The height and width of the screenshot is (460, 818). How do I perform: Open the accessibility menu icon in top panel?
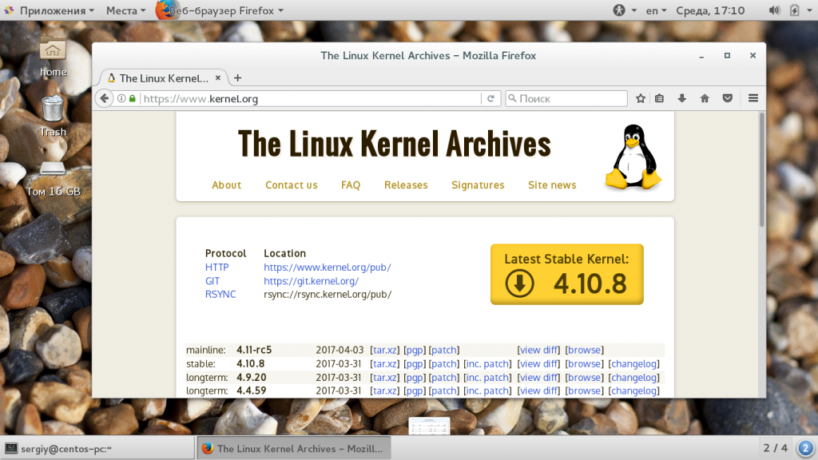(619, 10)
